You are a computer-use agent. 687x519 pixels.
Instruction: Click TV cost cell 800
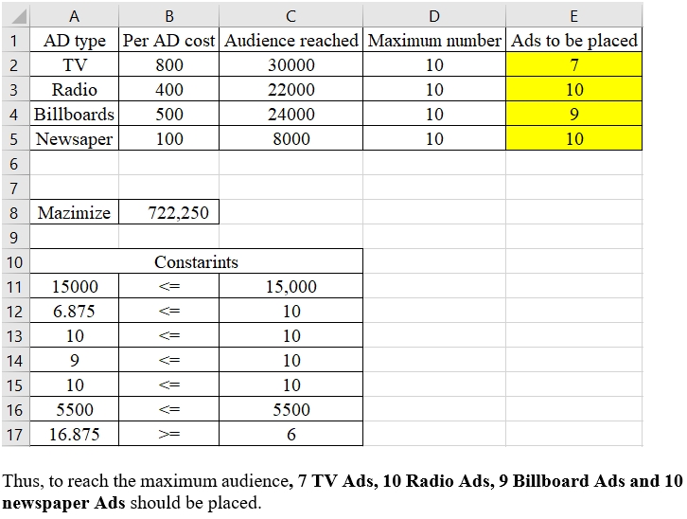point(168,64)
